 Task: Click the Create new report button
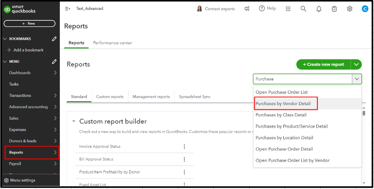(323, 64)
